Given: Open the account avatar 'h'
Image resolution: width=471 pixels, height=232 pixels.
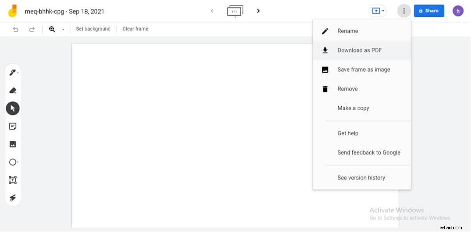Looking at the screenshot, I should [x=458, y=11].
